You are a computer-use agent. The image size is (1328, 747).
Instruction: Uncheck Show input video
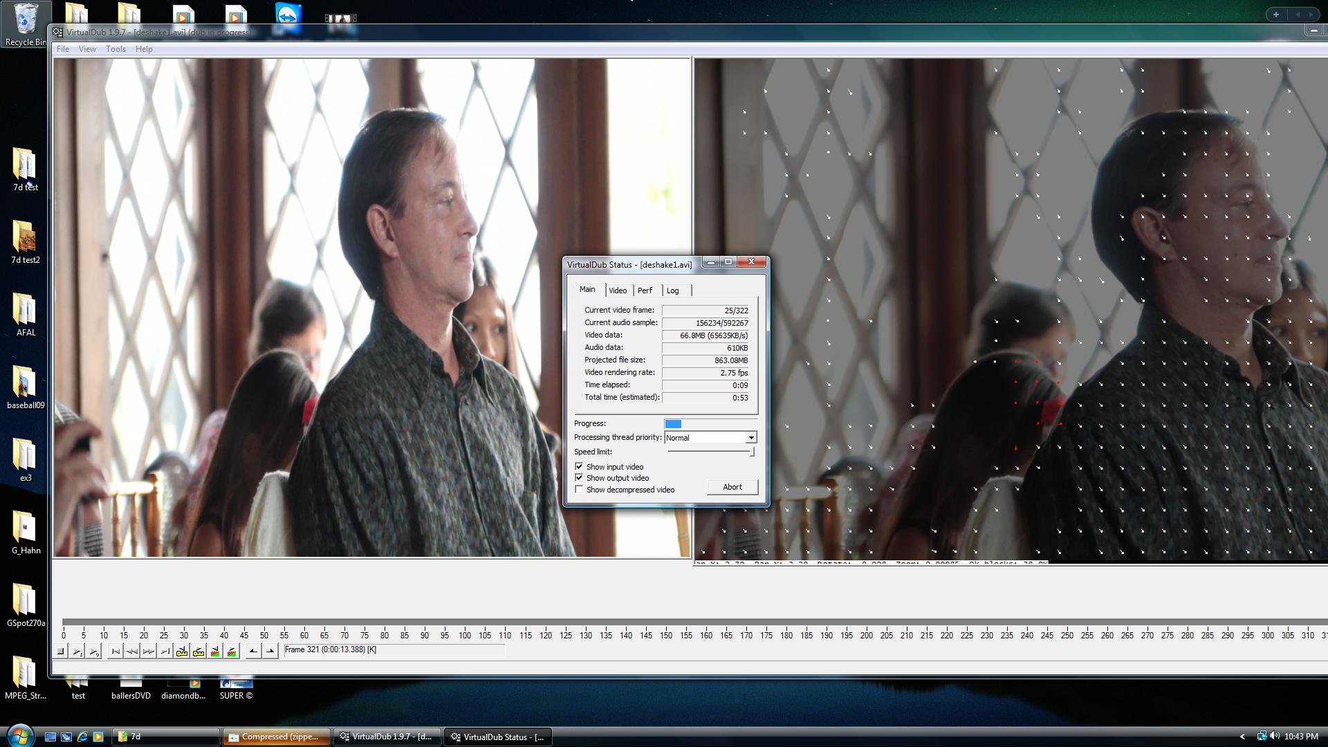point(579,467)
